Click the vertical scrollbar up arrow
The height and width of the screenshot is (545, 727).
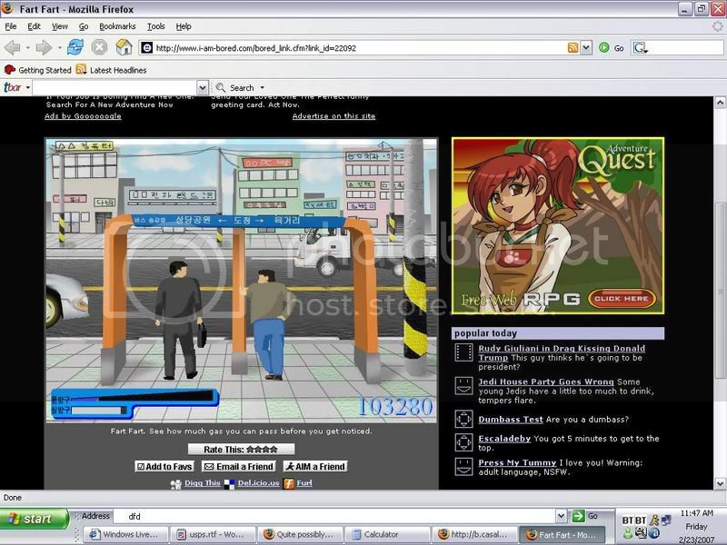point(720,103)
